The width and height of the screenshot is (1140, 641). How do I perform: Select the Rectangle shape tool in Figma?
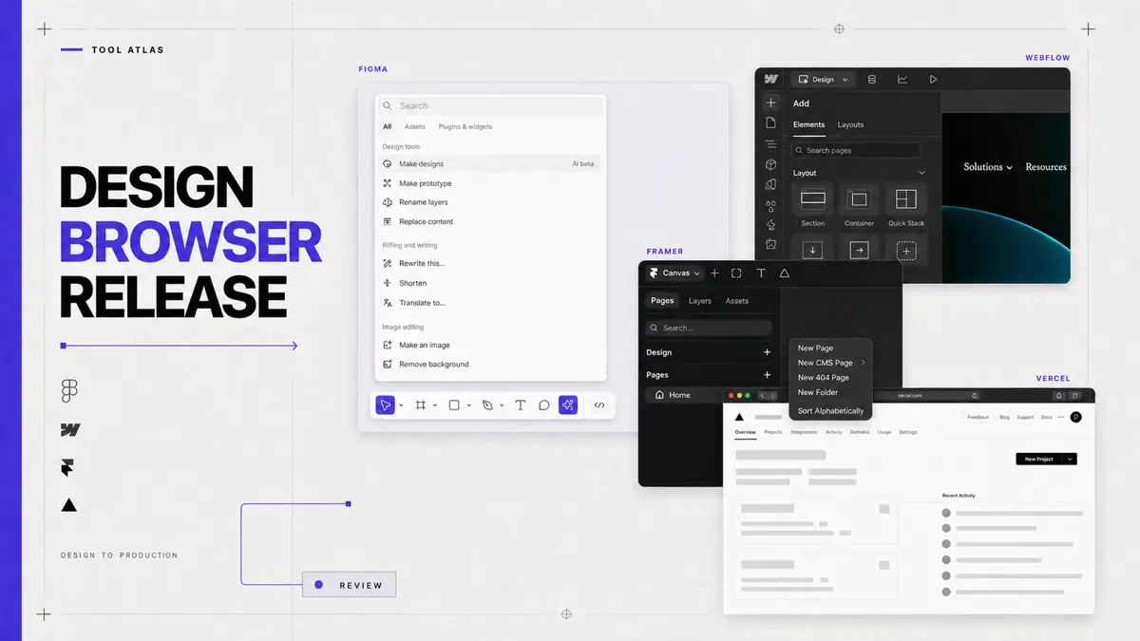pos(454,405)
